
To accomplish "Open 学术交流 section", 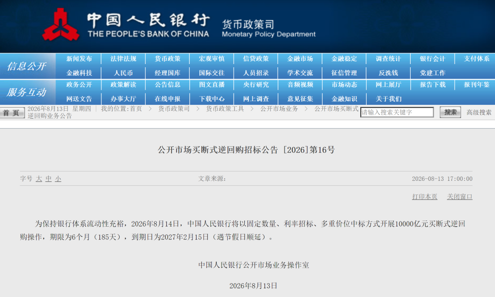I will [x=300, y=73].
